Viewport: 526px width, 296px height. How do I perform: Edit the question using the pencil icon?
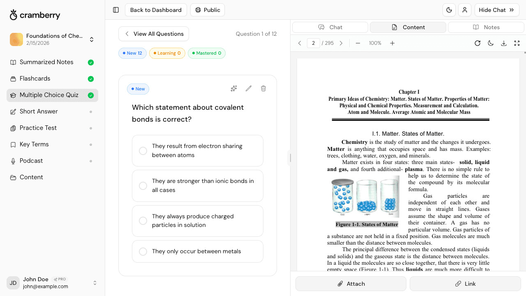pyautogui.click(x=248, y=88)
